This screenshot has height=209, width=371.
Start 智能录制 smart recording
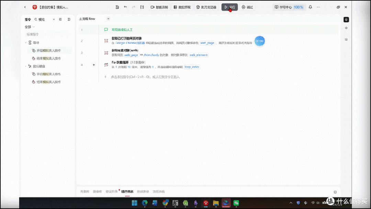click(x=159, y=7)
